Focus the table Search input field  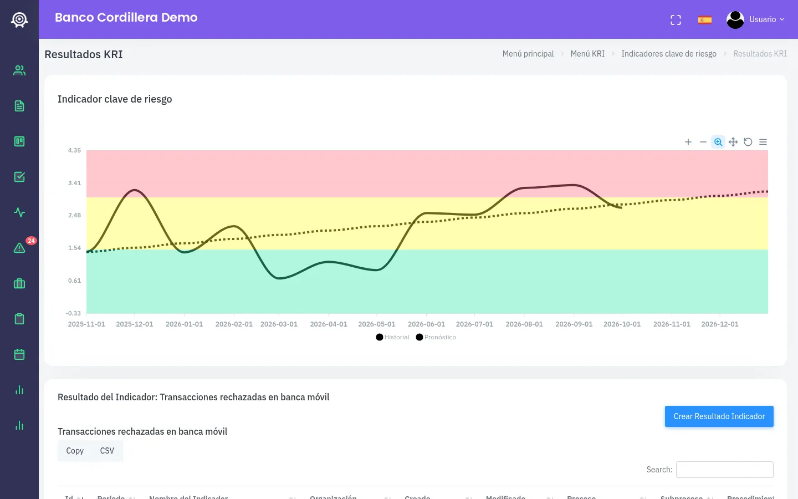(725, 470)
